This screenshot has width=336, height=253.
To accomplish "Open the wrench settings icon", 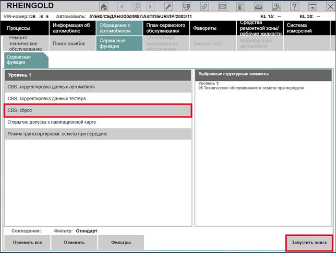I will click(x=168, y=7).
